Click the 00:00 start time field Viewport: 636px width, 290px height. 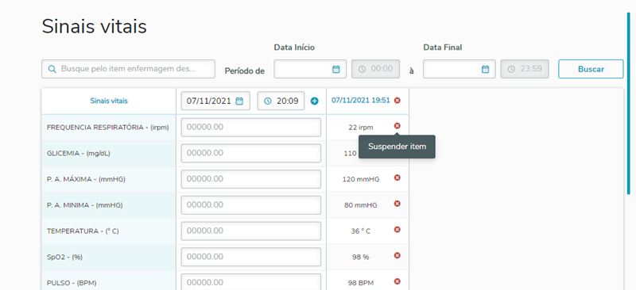(x=375, y=69)
